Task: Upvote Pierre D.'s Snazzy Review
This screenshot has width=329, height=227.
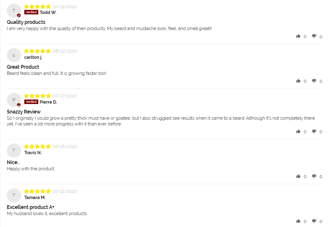Action: (298, 132)
